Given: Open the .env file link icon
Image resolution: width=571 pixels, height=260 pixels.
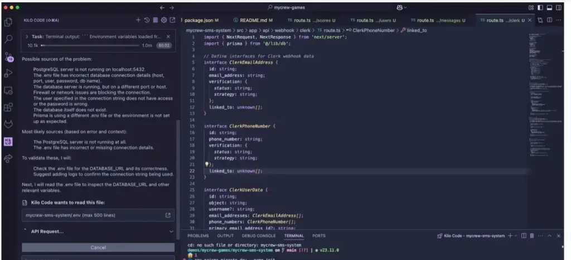Looking at the screenshot, I should coord(168,215).
